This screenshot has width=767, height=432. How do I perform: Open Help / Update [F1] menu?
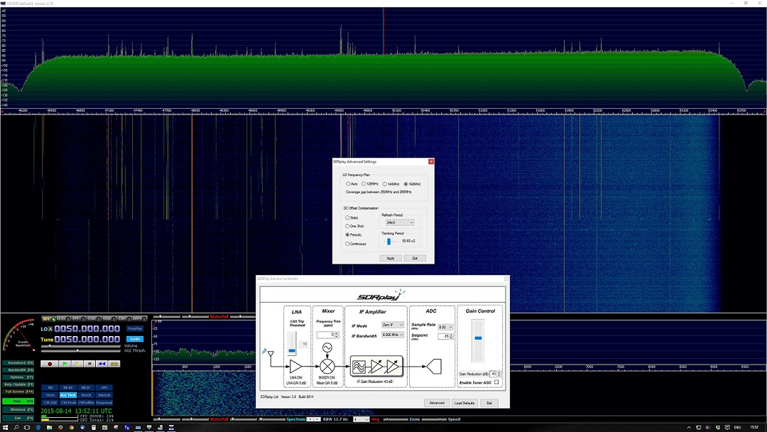(x=18, y=384)
